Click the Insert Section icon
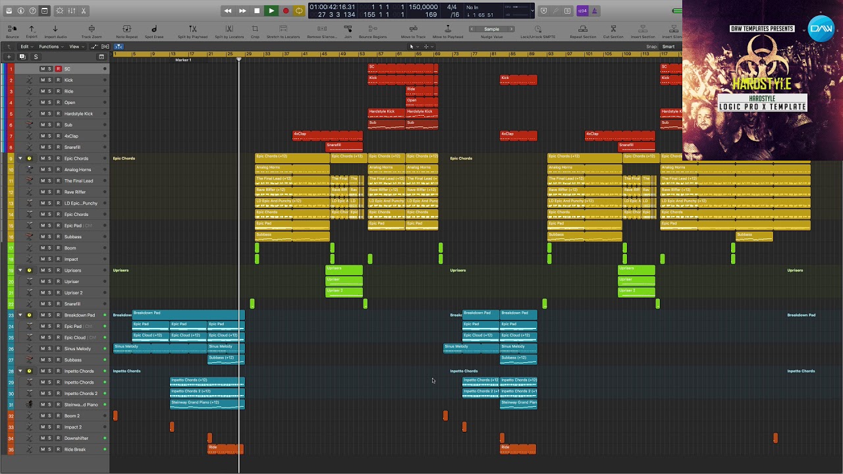 coord(643,29)
